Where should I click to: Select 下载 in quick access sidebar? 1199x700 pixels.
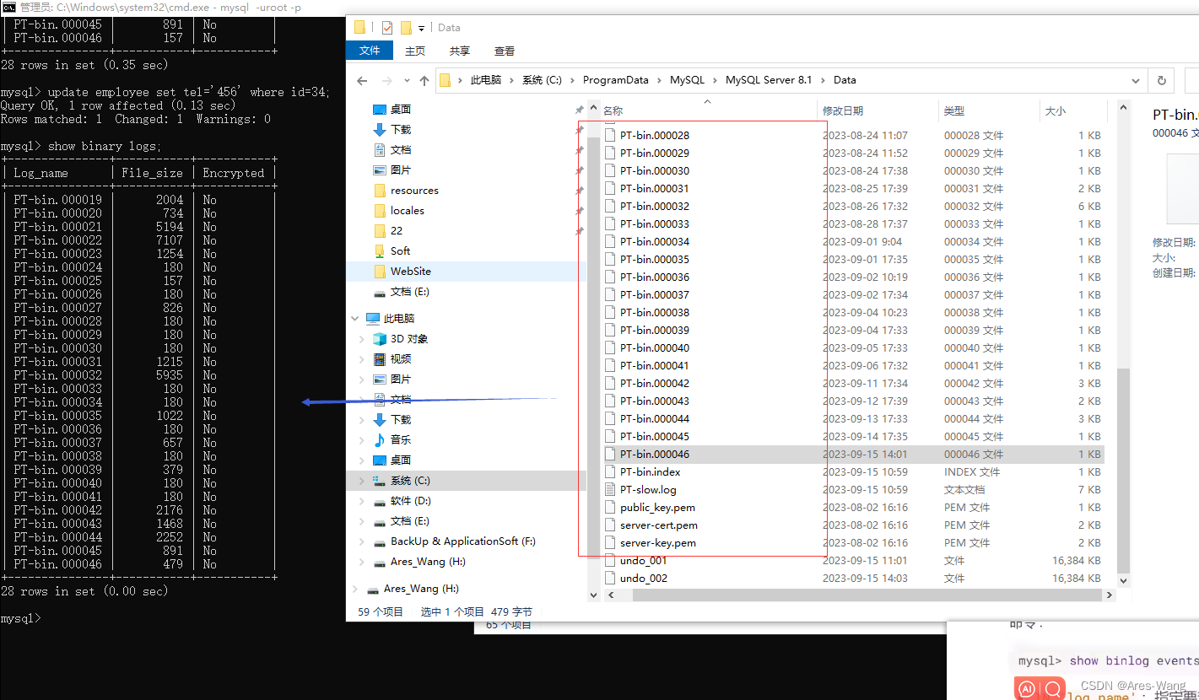[x=401, y=129]
